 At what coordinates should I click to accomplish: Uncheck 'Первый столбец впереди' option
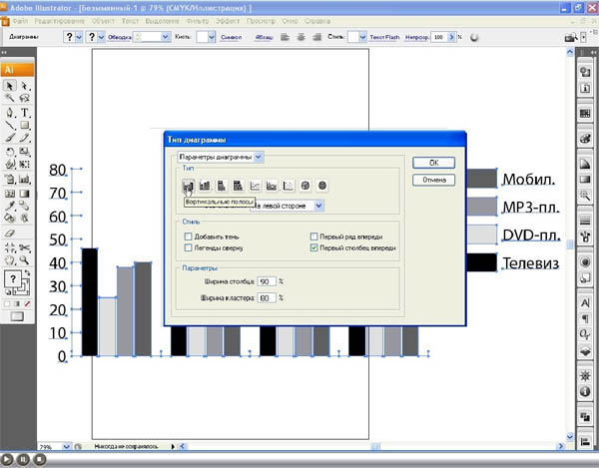pyautogui.click(x=314, y=246)
